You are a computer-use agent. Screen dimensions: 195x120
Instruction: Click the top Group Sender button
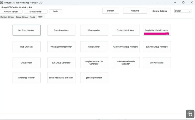click(36, 11)
